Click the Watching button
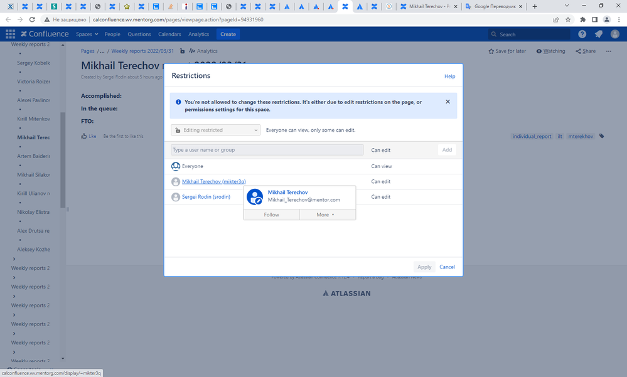Screen dimensions: 627x377 (550, 51)
